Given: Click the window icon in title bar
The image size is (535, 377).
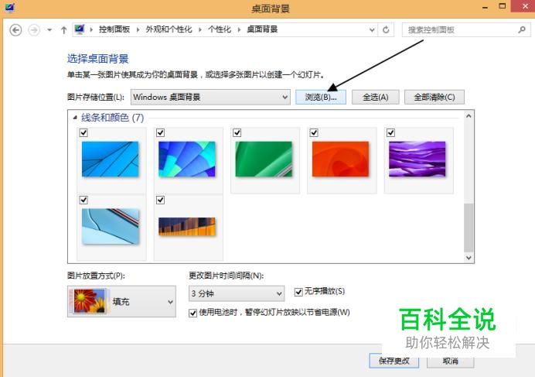Looking at the screenshot, I should click(10, 8).
